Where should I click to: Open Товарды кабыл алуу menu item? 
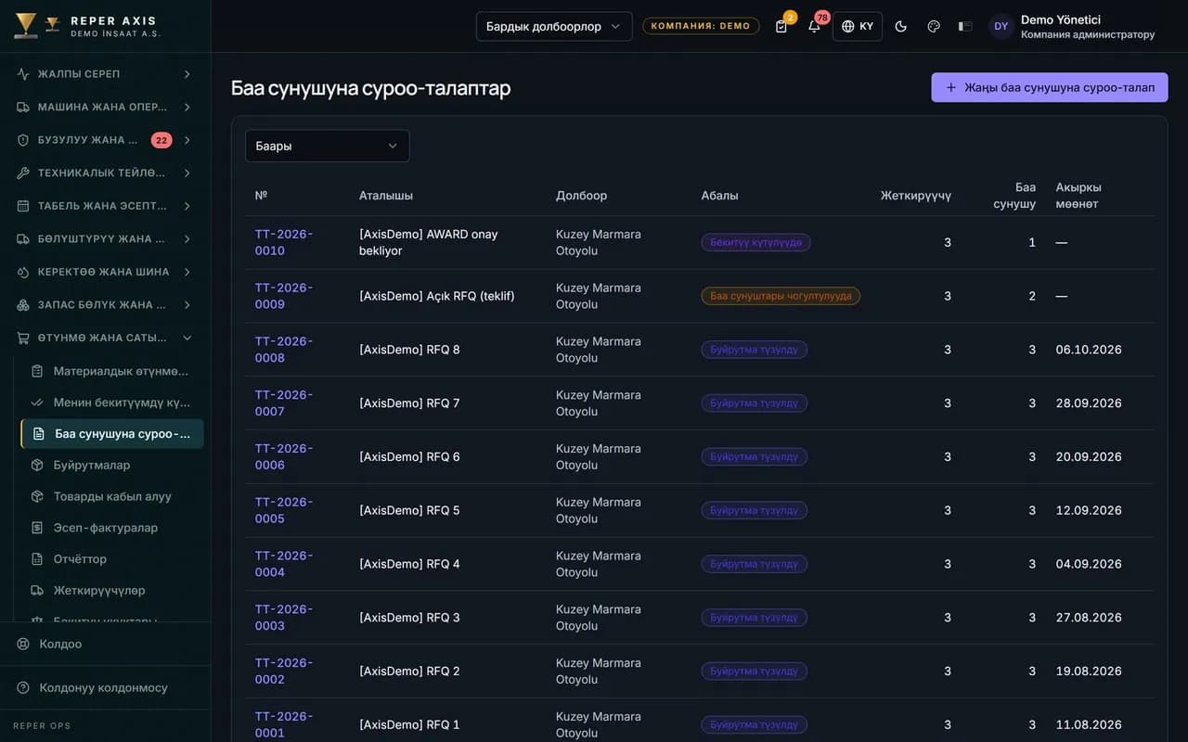[x=112, y=496]
